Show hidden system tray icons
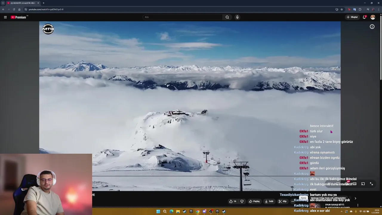The image size is (382, 215). [341, 211]
